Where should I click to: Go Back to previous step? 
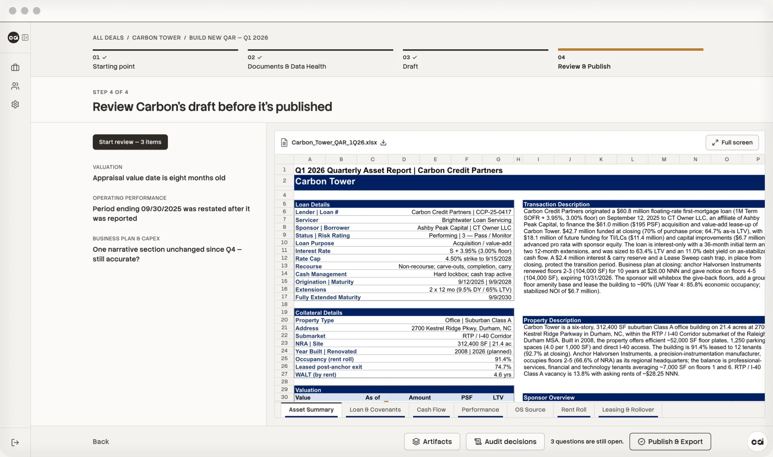[101, 441]
